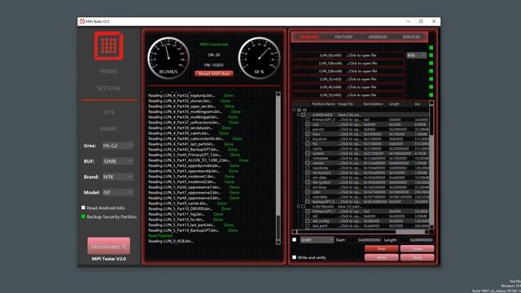This screenshot has width=521, height=293.
Task: Check the PrimaryGPT_0 partition checkbox
Action: click(308, 120)
